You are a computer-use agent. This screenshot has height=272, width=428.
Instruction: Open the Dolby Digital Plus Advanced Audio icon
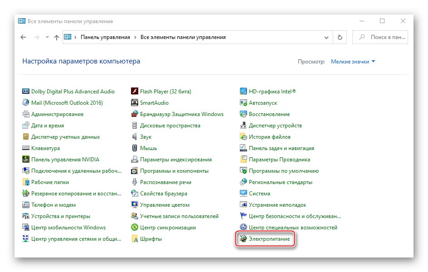(26, 92)
